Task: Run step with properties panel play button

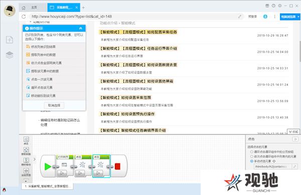Action: tap(295, 139)
